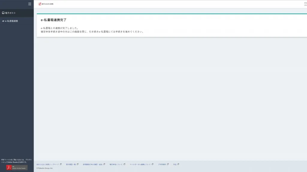Click the external-link icon next to 寄付履歴一覧
The width and height of the screenshot is (307, 172).
pos(78,164)
